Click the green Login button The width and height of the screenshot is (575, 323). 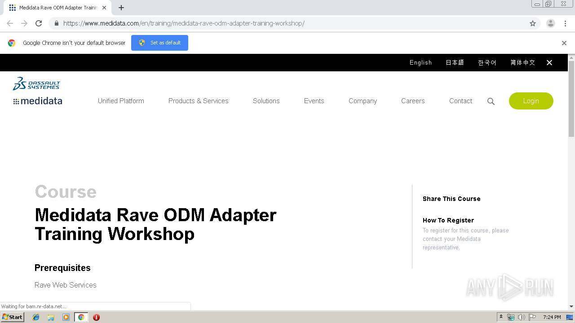click(531, 101)
